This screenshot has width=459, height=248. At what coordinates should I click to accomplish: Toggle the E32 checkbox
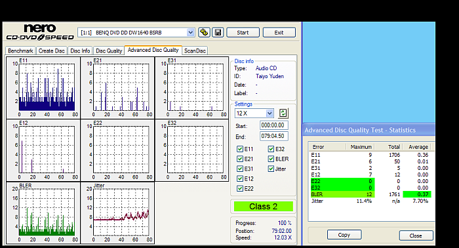pyautogui.click(x=271, y=149)
